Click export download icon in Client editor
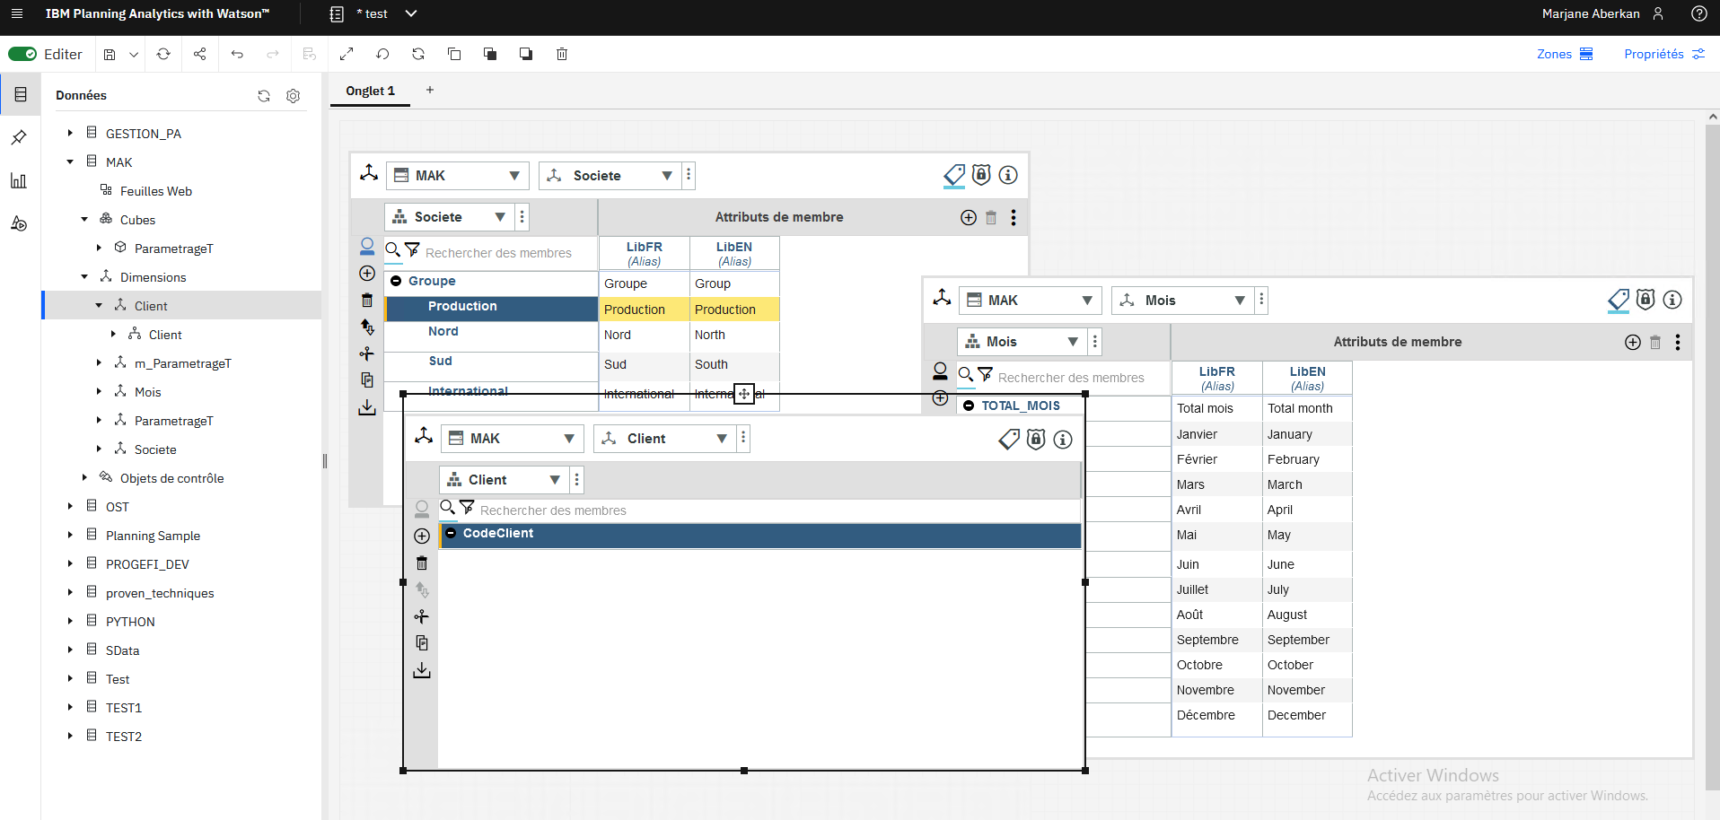 pos(422,670)
